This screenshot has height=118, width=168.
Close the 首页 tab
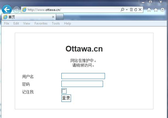click(x=53, y=17)
